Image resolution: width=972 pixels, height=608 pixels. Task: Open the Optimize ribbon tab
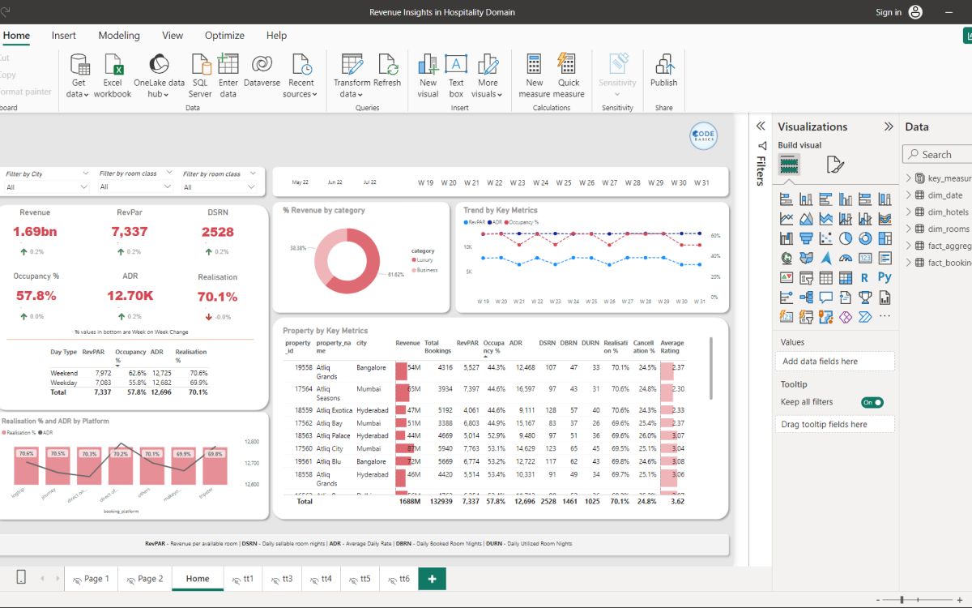[224, 36]
